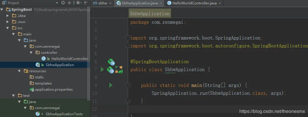The height and width of the screenshot is (117, 308).
Task: Click the controller package folder icon
Action: 38,52
